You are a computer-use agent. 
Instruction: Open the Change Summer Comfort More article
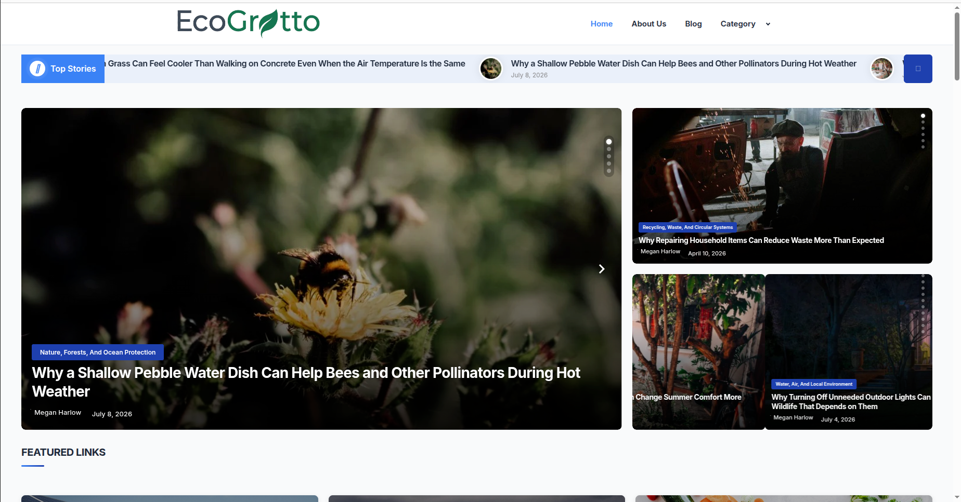click(688, 397)
